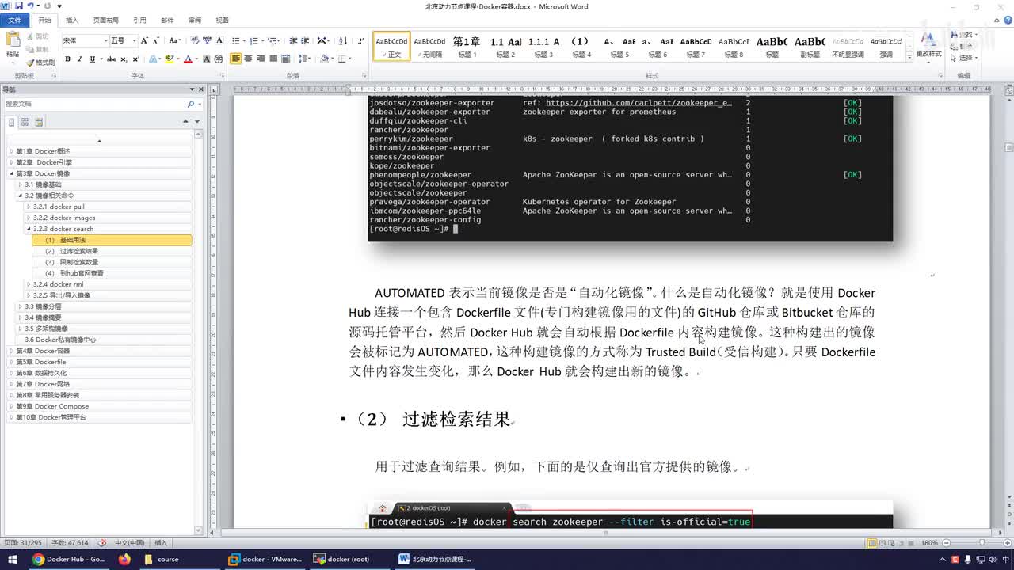Open Docker Hub Chrome window from taskbar
This screenshot has width=1014, height=570.
(70, 559)
